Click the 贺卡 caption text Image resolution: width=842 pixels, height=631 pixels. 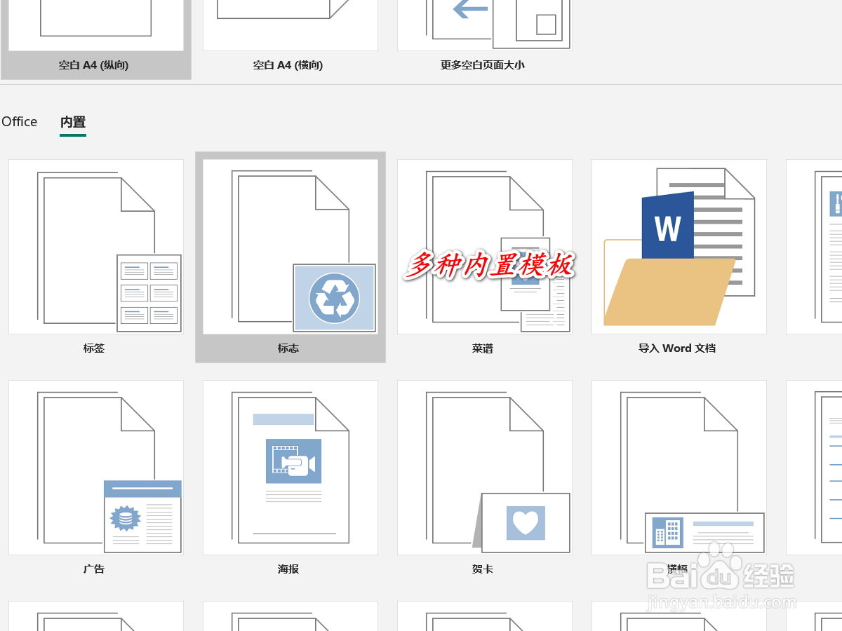[x=483, y=569]
